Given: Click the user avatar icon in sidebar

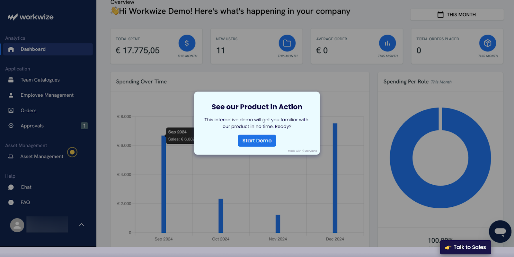Looking at the screenshot, I should 17,225.
